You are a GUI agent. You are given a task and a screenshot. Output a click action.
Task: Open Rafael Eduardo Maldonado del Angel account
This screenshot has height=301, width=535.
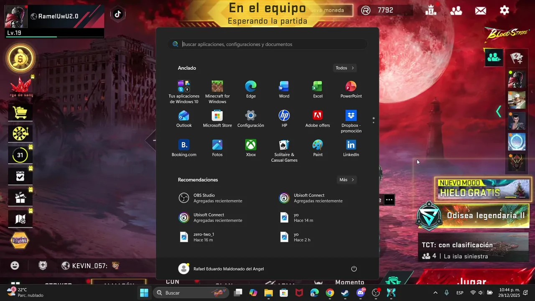click(221, 269)
